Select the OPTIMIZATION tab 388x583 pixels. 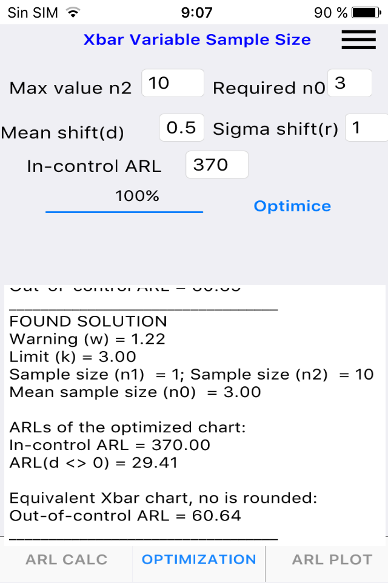pyautogui.click(x=199, y=559)
